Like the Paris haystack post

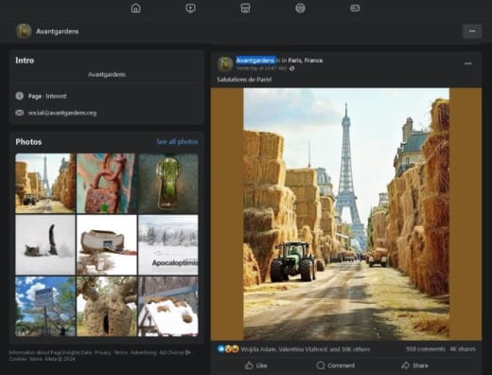[256, 366]
